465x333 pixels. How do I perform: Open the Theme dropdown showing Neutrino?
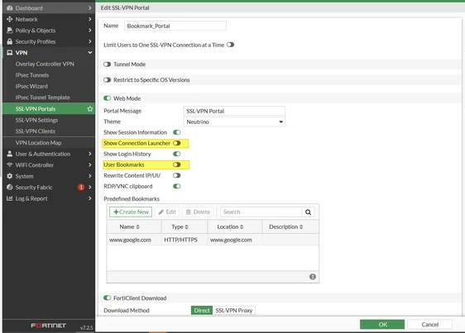tap(234, 121)
